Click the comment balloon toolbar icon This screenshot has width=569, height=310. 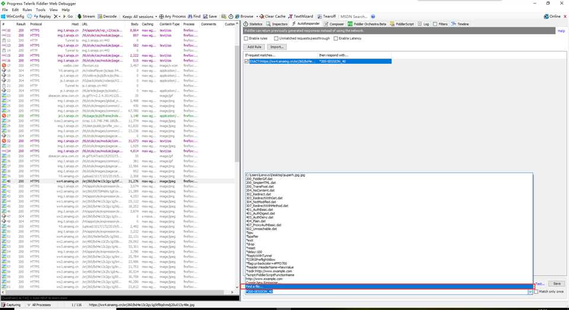[30, 17]
